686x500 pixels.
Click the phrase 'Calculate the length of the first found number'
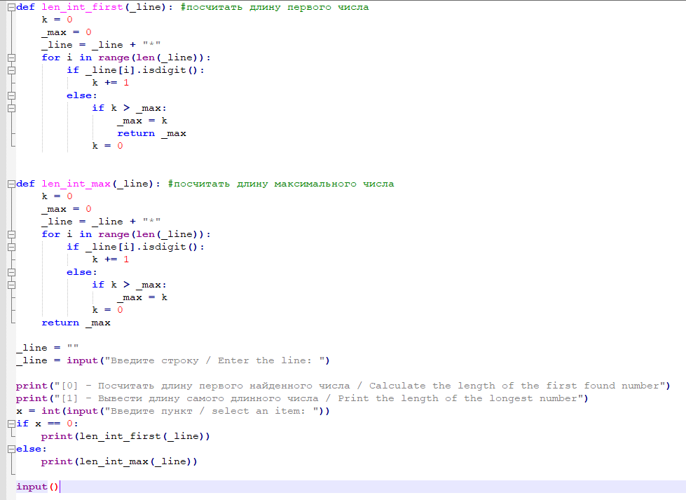514,386
